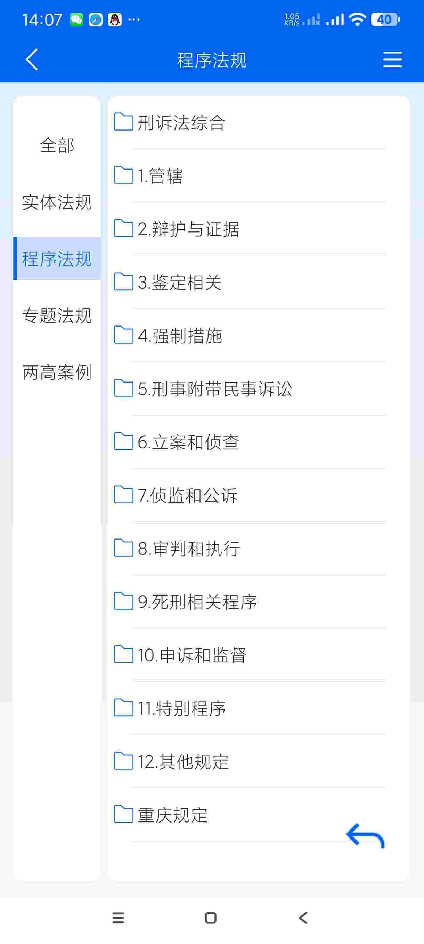Expand the 4.强制措施 folder
This screenshot has width=424, height=944.
click(x=250, y=335)
